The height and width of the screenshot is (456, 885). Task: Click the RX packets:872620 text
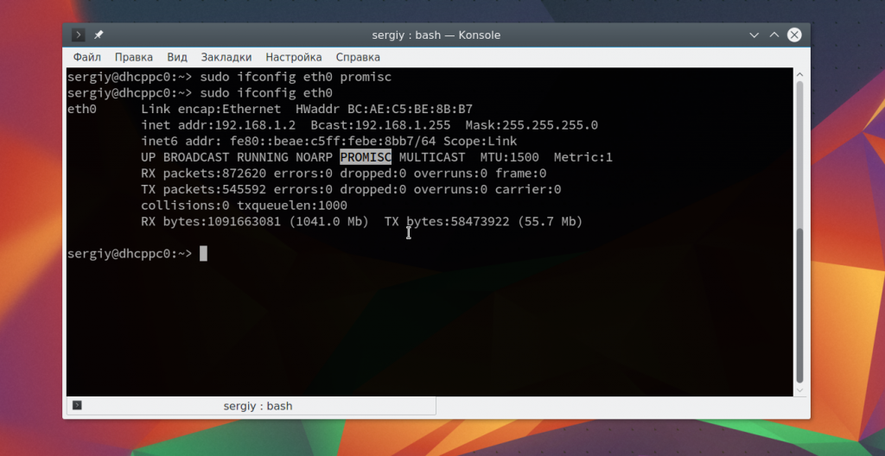pos(204,174)
